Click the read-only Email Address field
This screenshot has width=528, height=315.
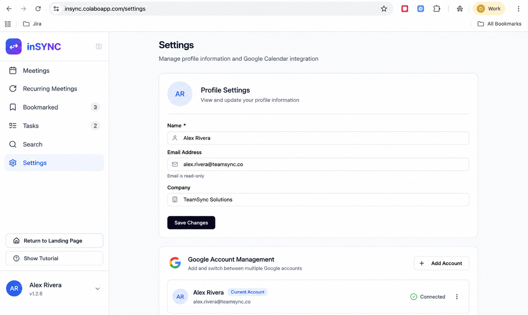coord(318,164)
